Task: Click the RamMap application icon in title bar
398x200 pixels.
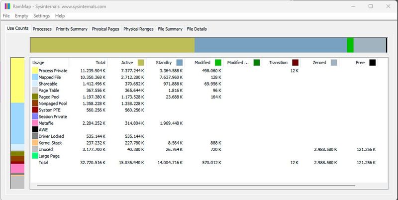Action: 7,6
